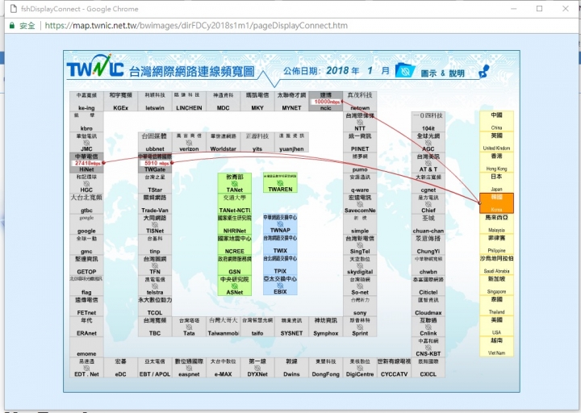Select the kbro ISP cell
The image size is (581, 413).
86,122
